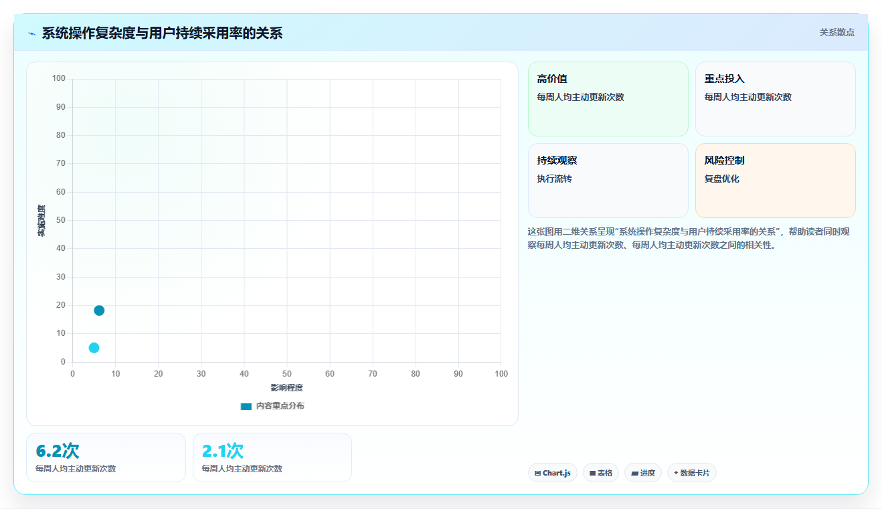Screen dimensions: 882x509
Task: Click the 执行流转 subtitle text
Action: [x=554, y=179]
